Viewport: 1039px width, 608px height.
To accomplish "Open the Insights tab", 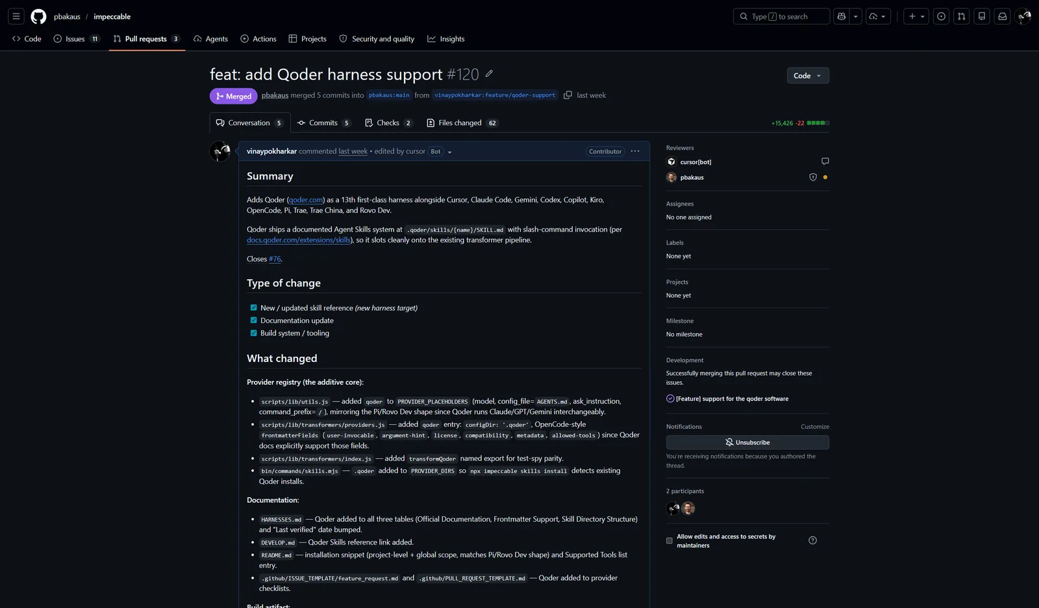I will (x=446, y=39).
